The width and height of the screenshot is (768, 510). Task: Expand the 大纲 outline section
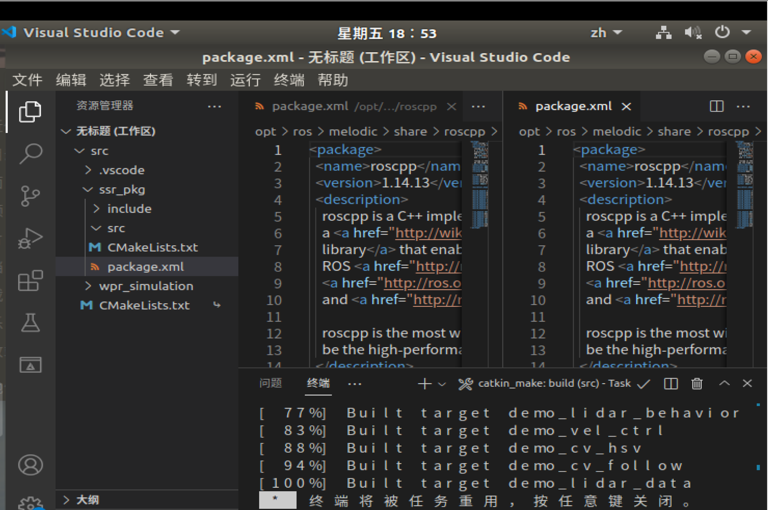tap(87, 500)
